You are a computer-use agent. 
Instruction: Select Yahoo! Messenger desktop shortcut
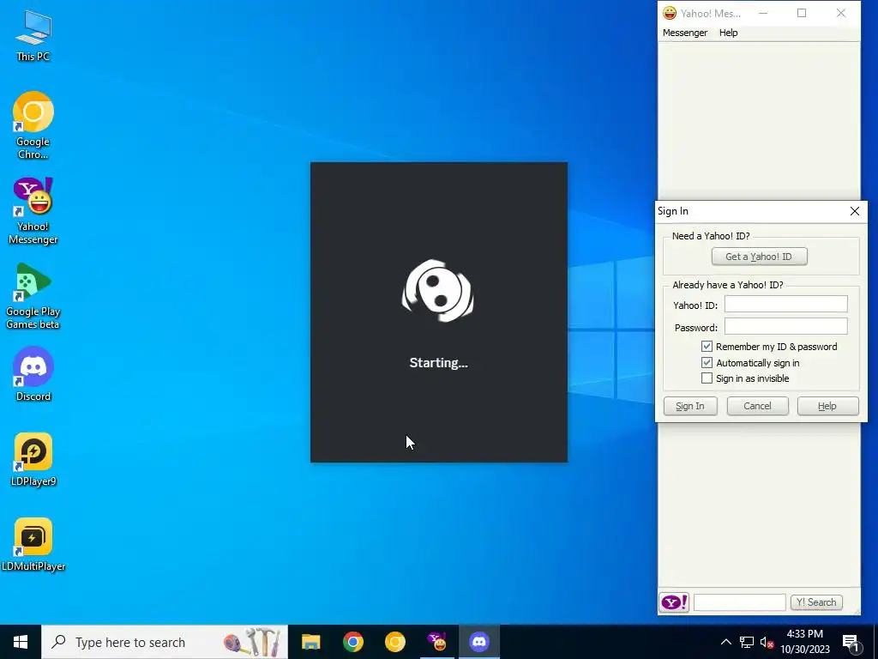click(33, 211)
